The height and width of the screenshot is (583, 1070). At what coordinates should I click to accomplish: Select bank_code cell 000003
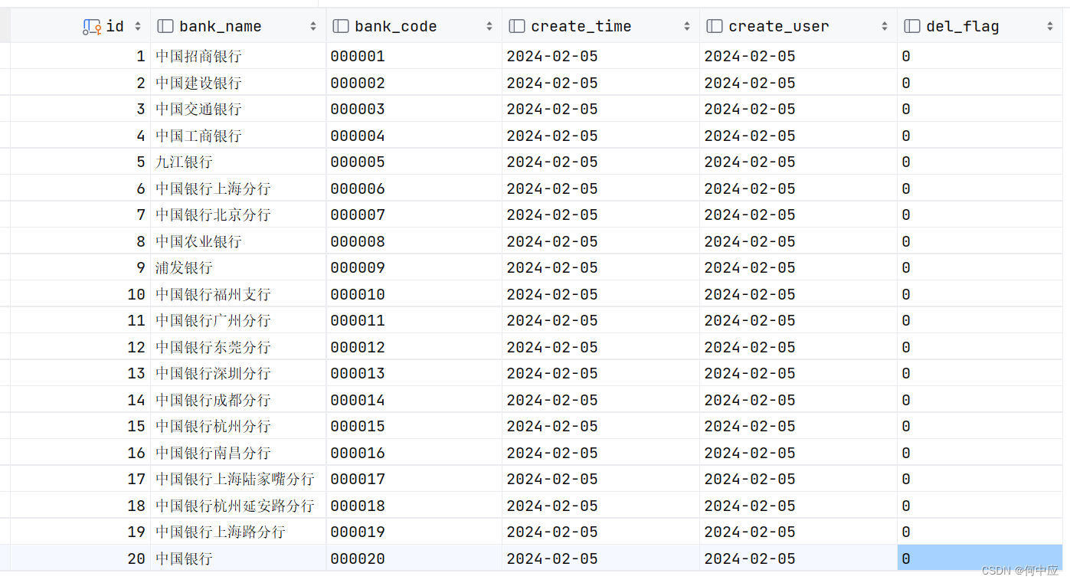(x=414, y=109)
